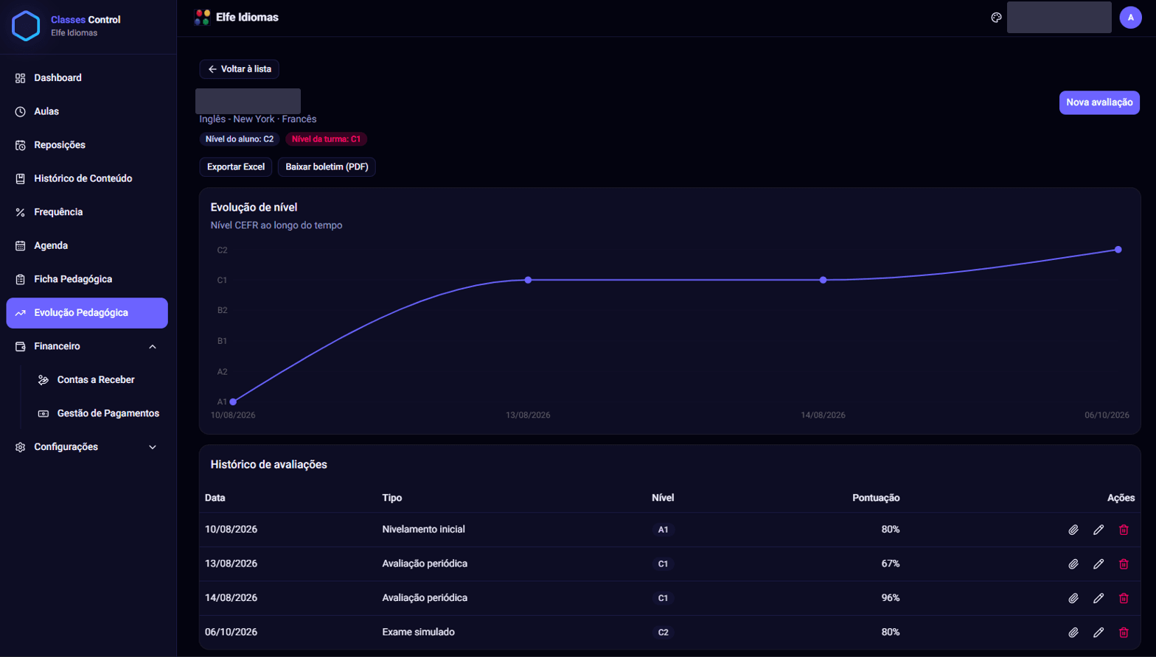Edit the 14/08/2026 evaluation with pencil

pyautogui.click(x=1098, y=598)
